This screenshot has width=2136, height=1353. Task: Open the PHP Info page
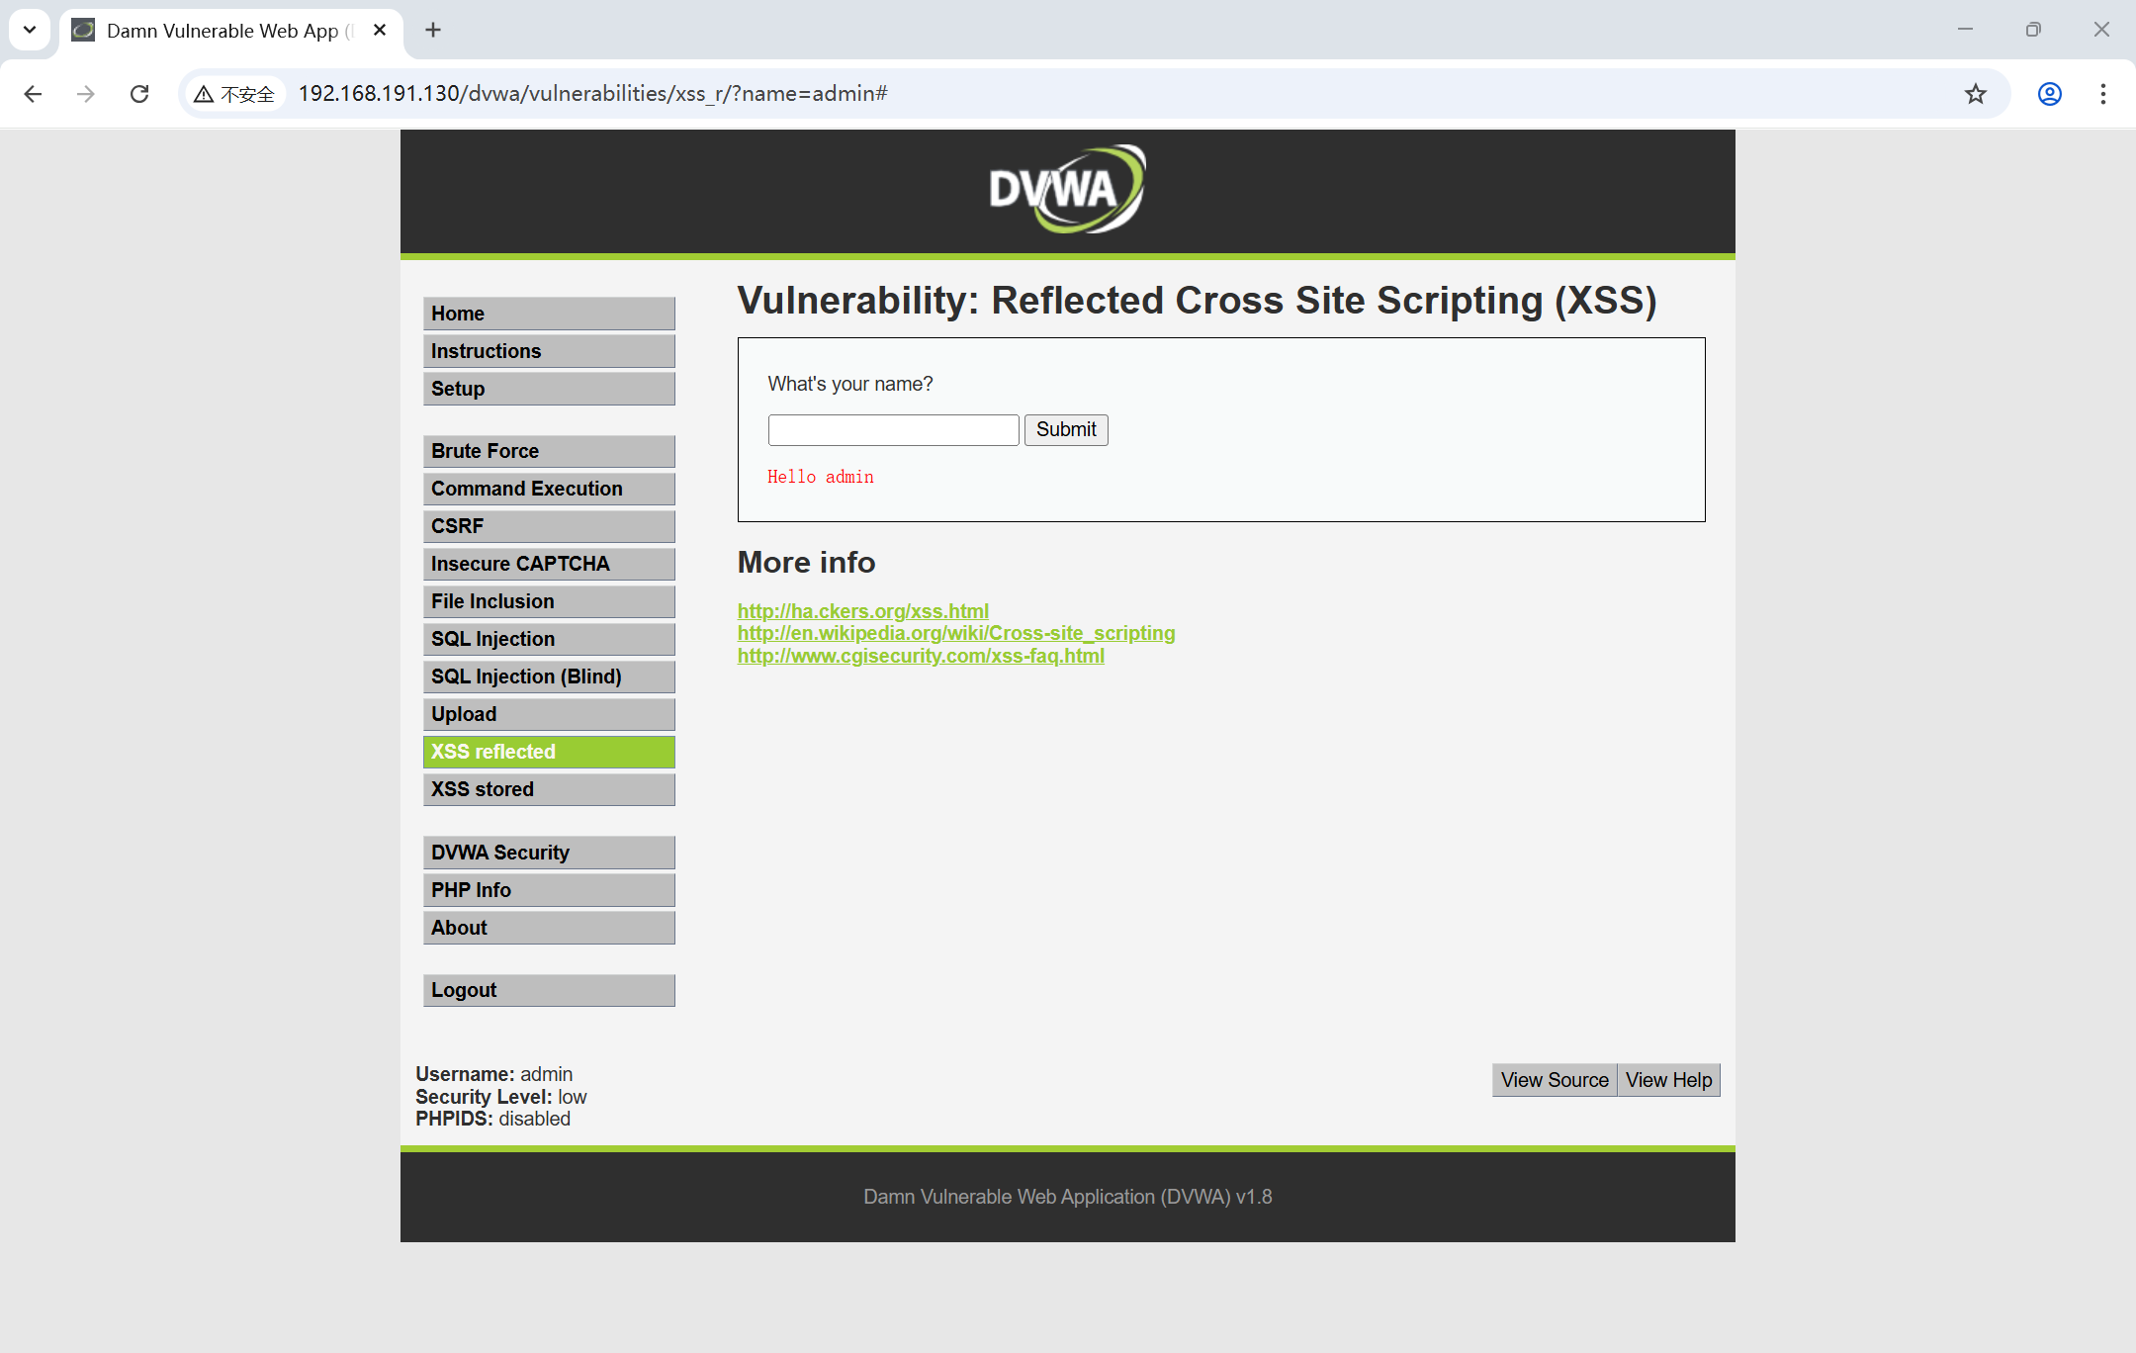[x=549, y=890]
